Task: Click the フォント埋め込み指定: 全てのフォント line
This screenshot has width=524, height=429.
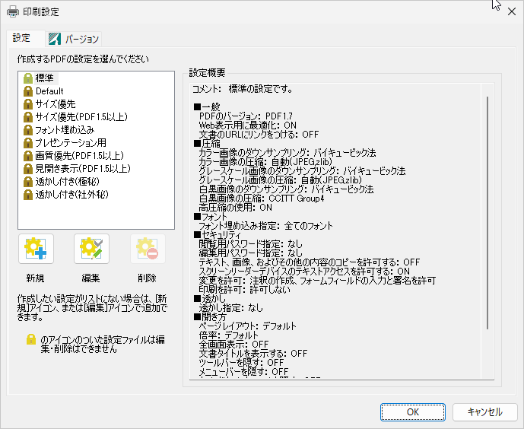Action: (x=266, y=226)
